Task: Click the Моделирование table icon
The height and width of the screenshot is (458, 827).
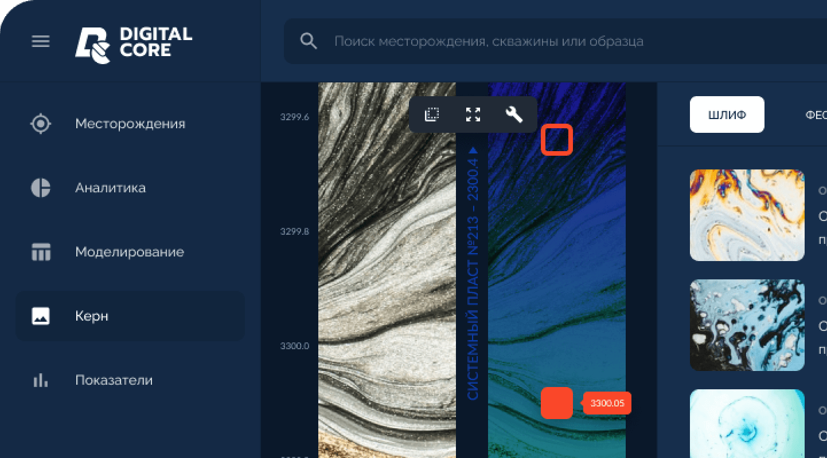Action: tap(41, 252)
